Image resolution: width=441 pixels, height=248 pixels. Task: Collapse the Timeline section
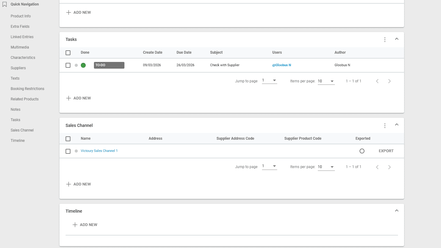click(397, 211)
